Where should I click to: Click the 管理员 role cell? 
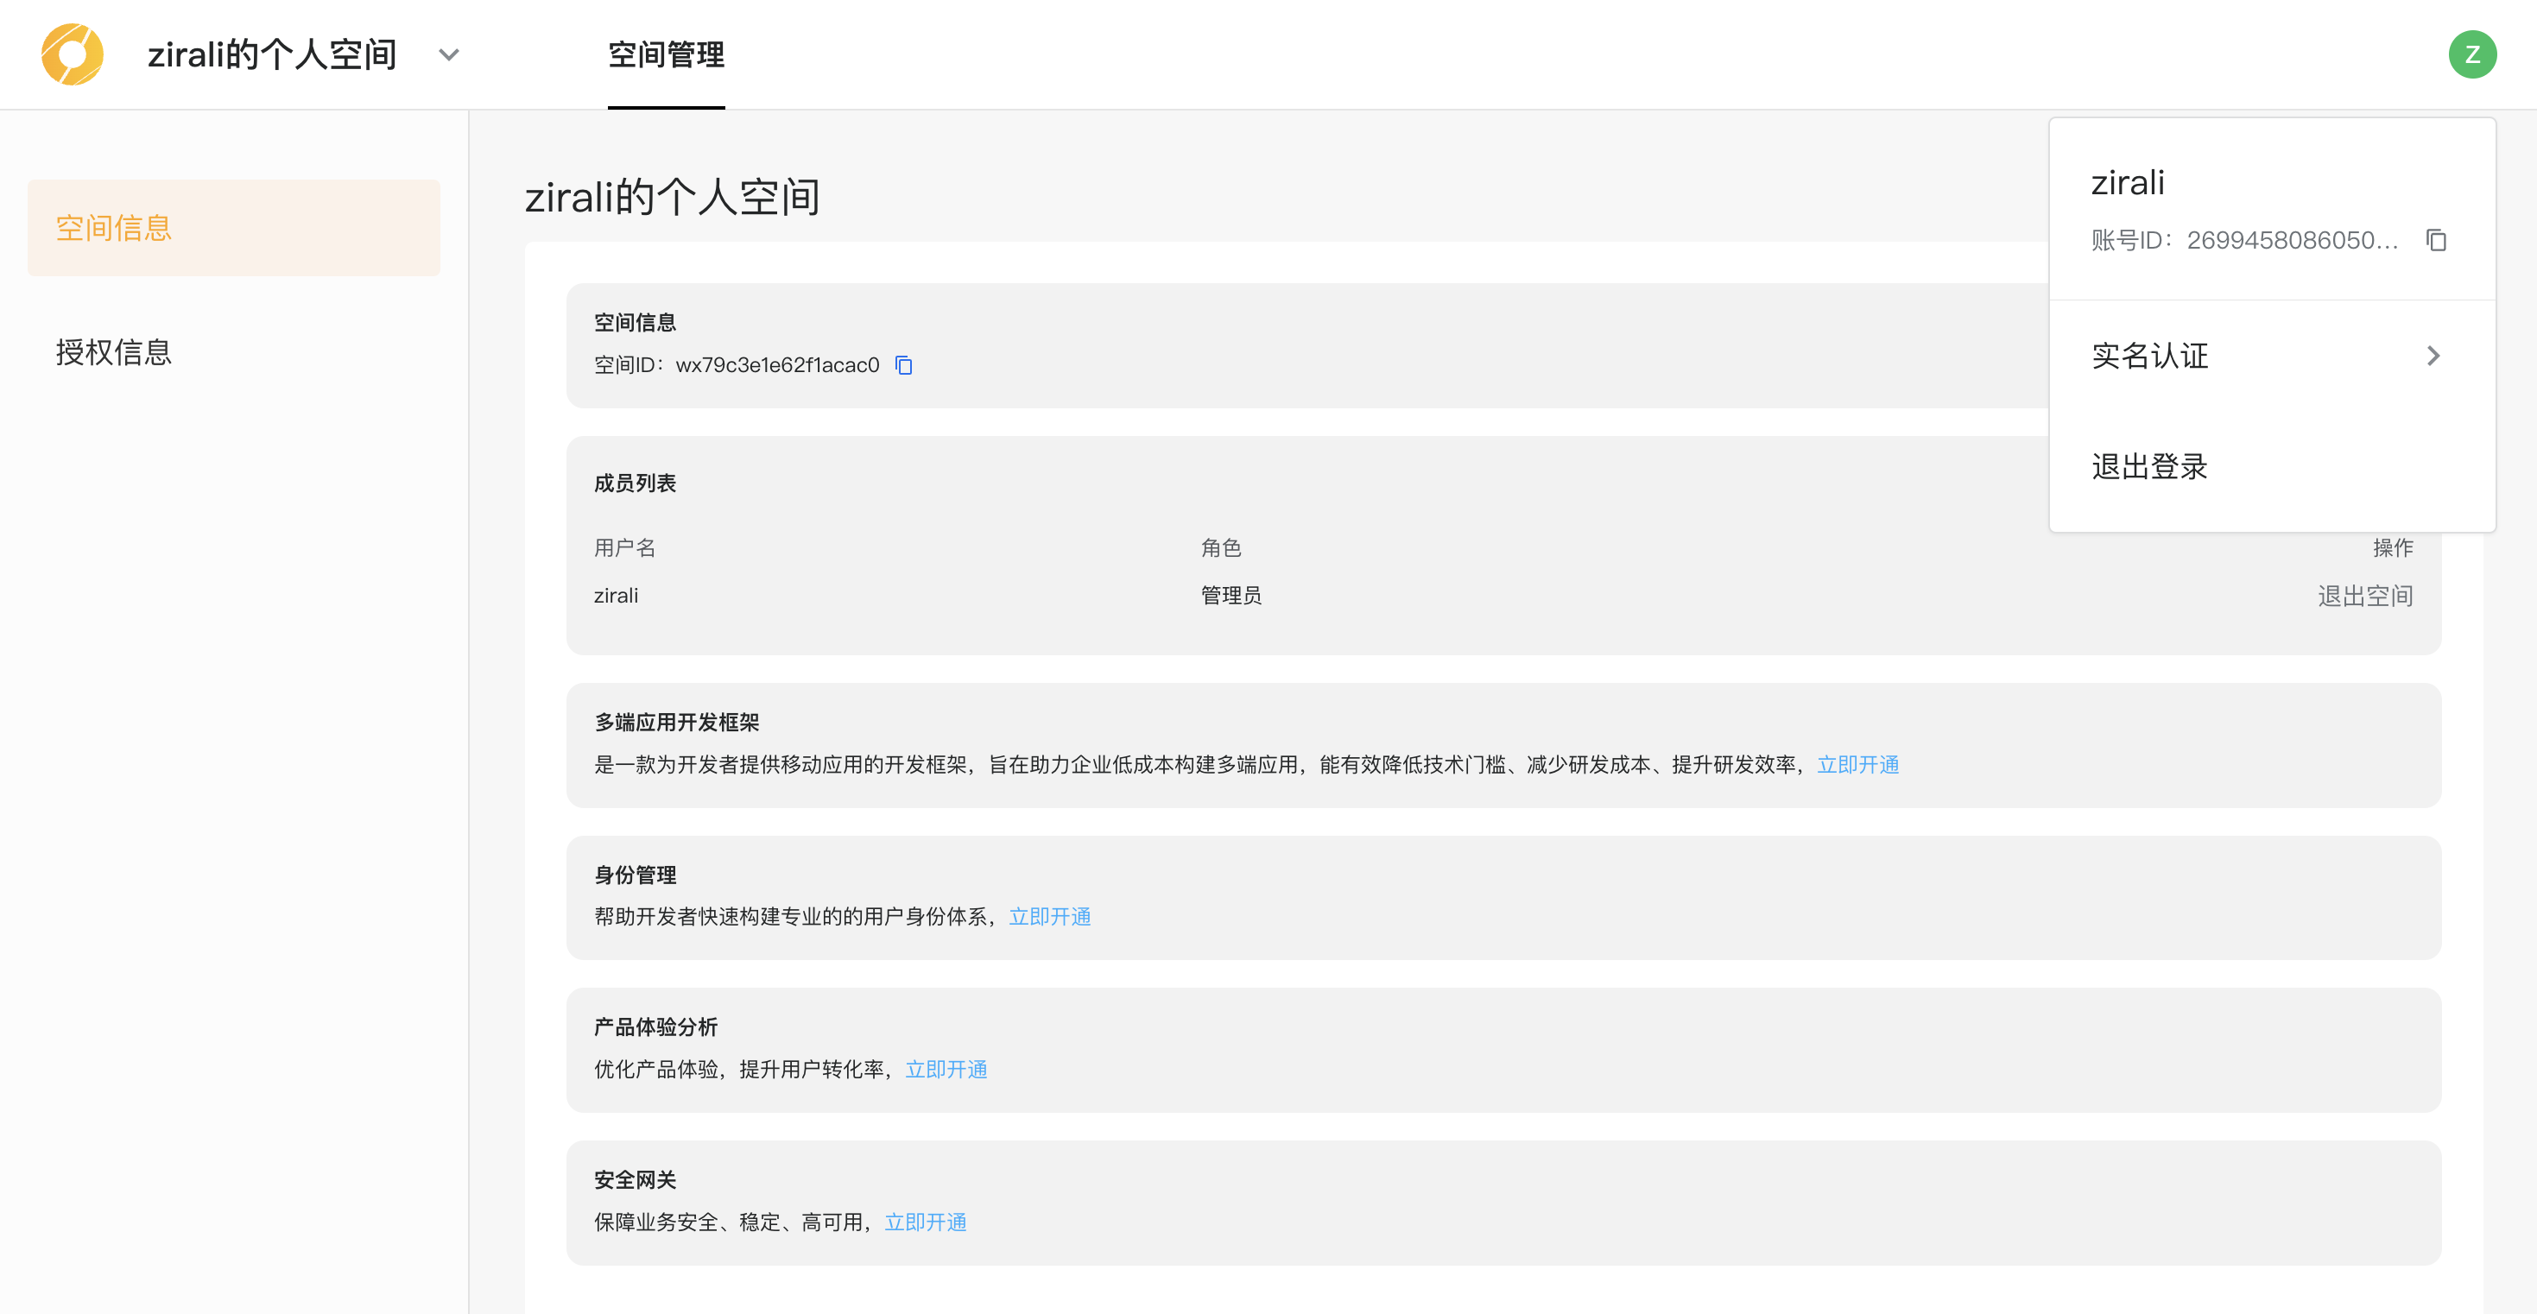coord(1231,596)
